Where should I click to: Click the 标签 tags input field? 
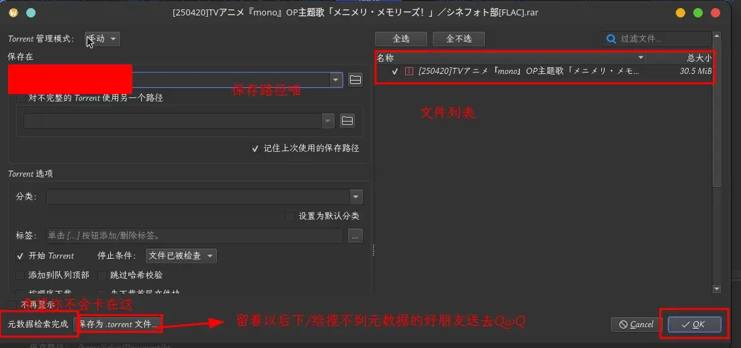194,235
